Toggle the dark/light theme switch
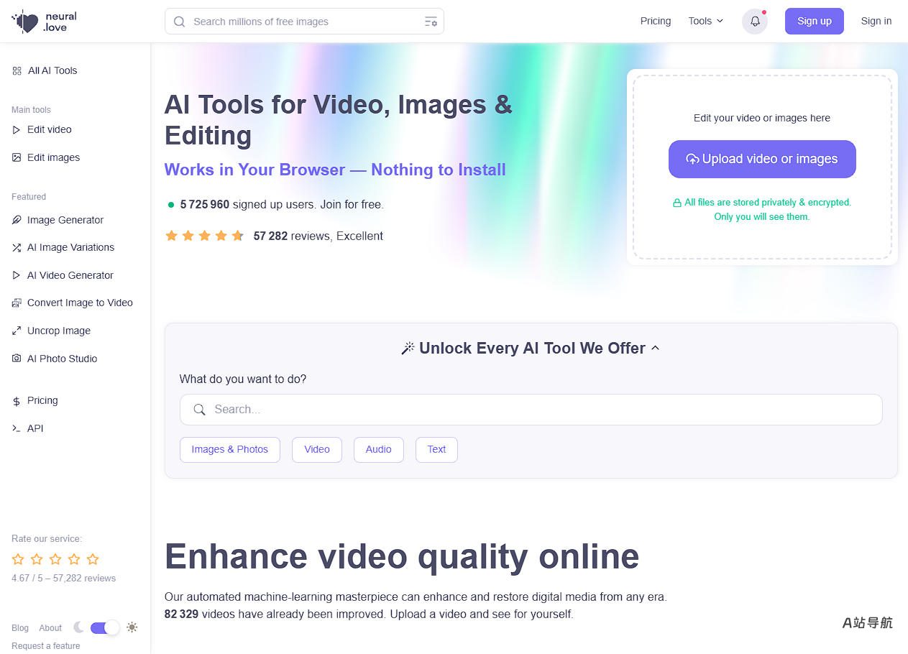This screenshot has height=654, width=908. [x=105, y=627]
